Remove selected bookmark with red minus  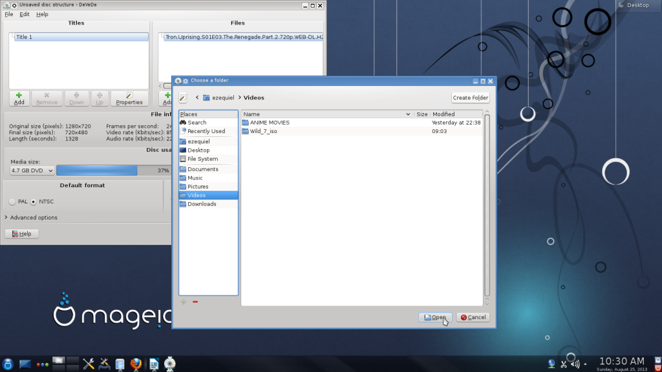pyautogui.click(x=195, y=302)
